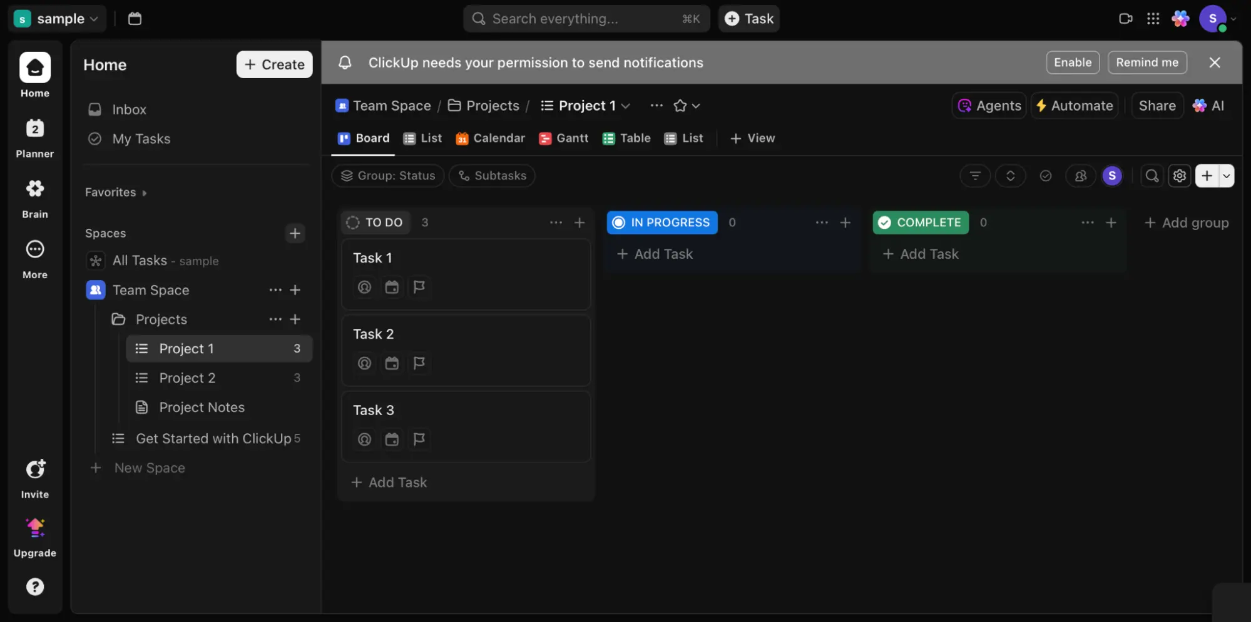Click the filter icon in toolbar
1251x622 pixels.
974,176
